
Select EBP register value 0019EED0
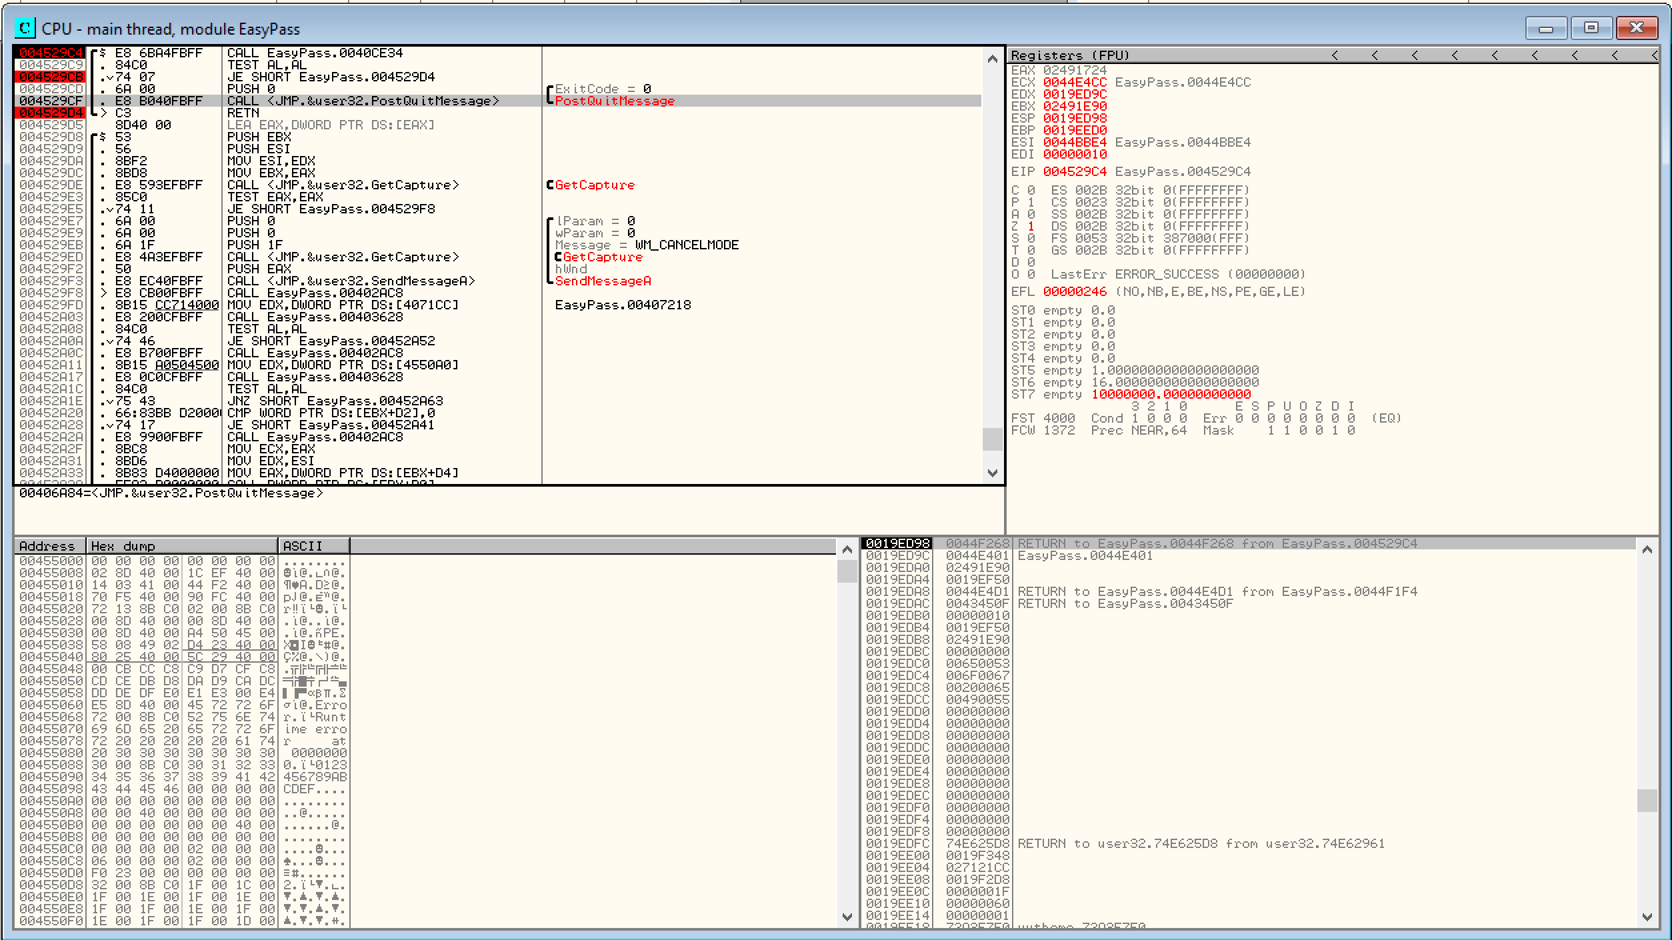[x=1075, y=130]
